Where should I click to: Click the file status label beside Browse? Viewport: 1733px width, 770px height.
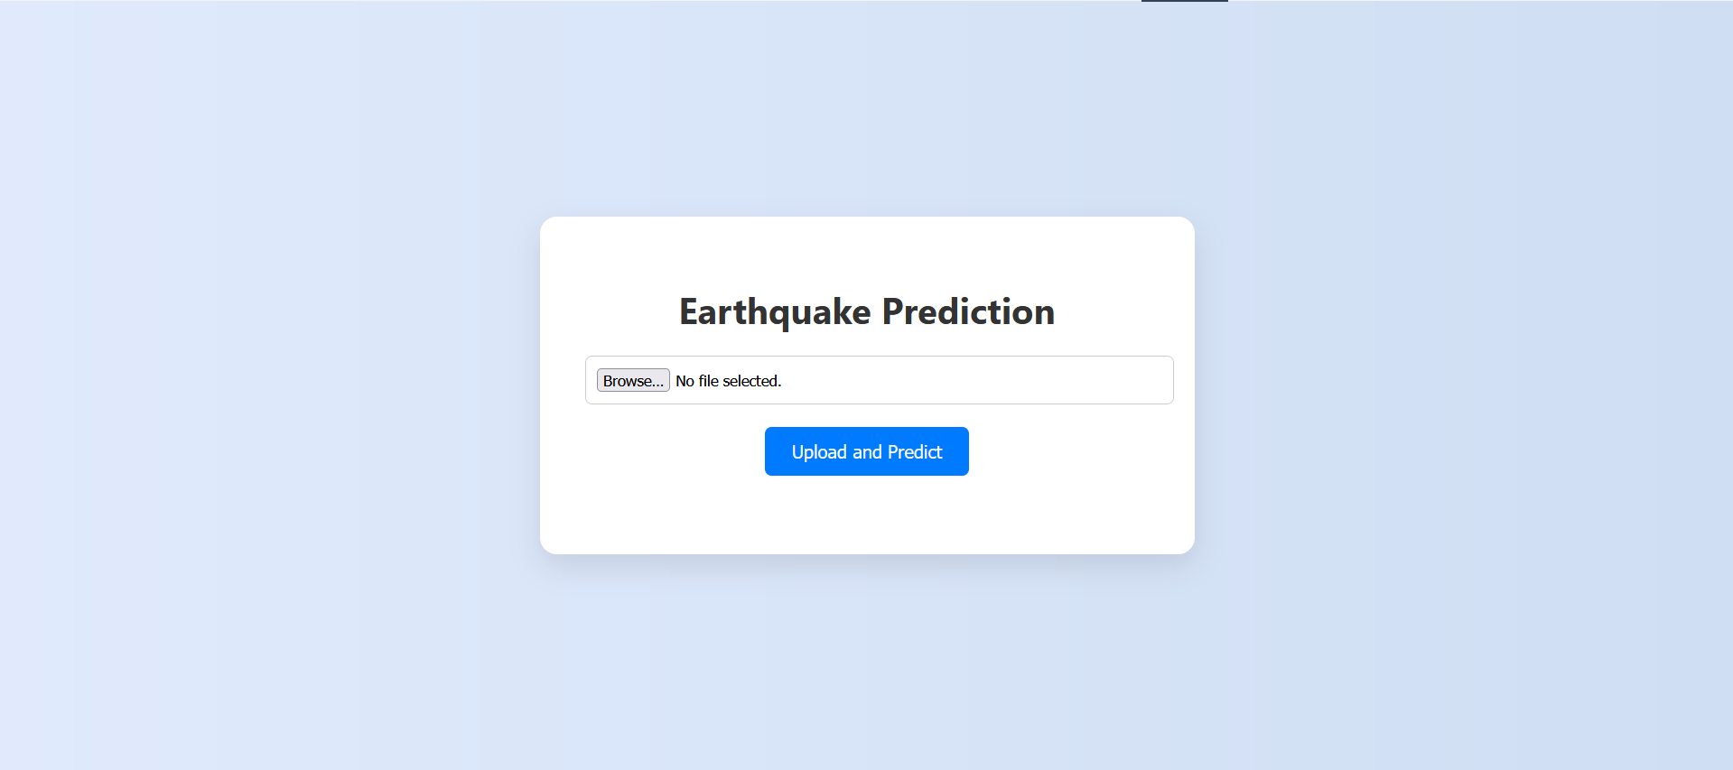tap(728, 381)
